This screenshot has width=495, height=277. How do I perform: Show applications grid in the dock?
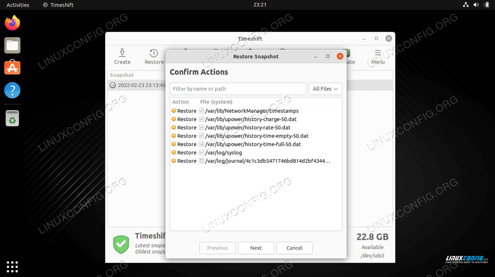[12, 266]
